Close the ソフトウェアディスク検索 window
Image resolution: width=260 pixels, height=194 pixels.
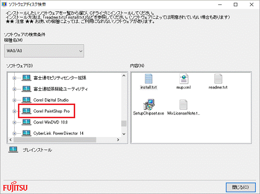[x=251, y=4]
